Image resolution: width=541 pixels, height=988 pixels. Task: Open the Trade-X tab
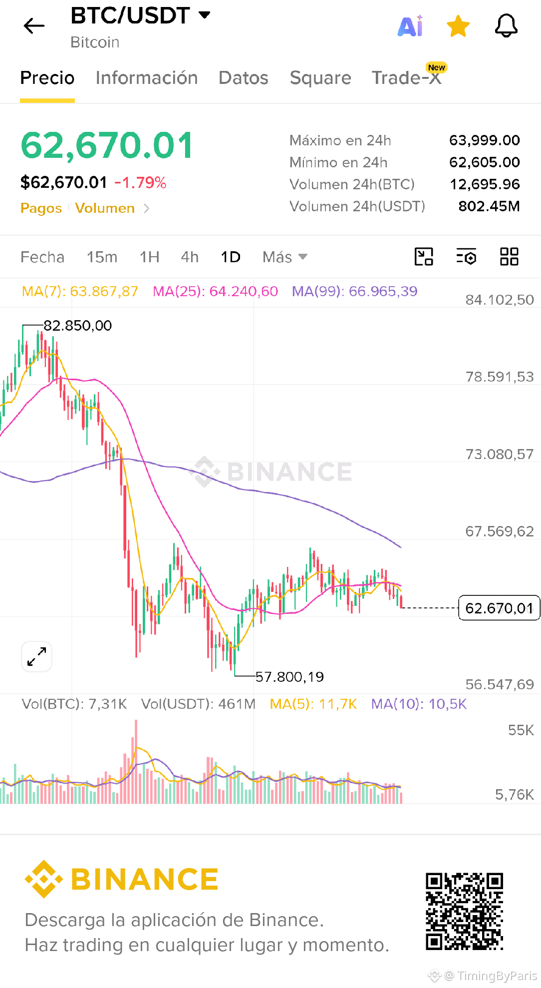coord(407,78)
